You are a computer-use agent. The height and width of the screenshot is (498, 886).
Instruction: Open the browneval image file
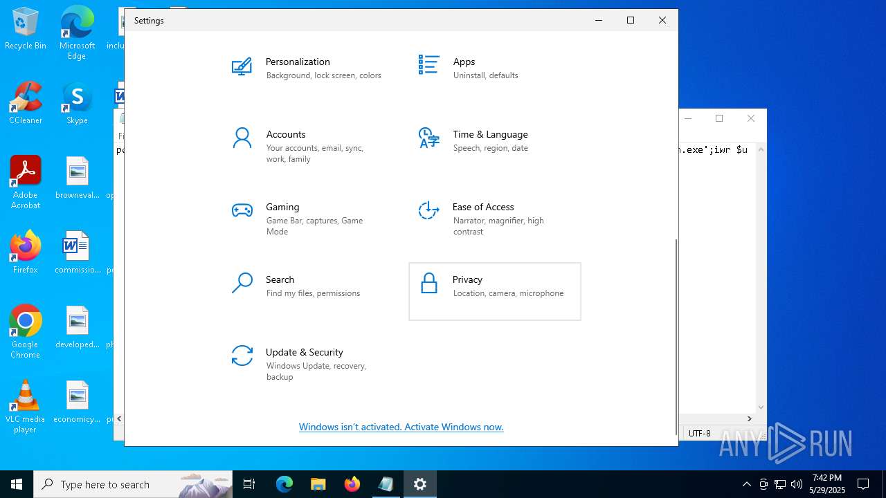pyautogui.click(x=77, y=178)
